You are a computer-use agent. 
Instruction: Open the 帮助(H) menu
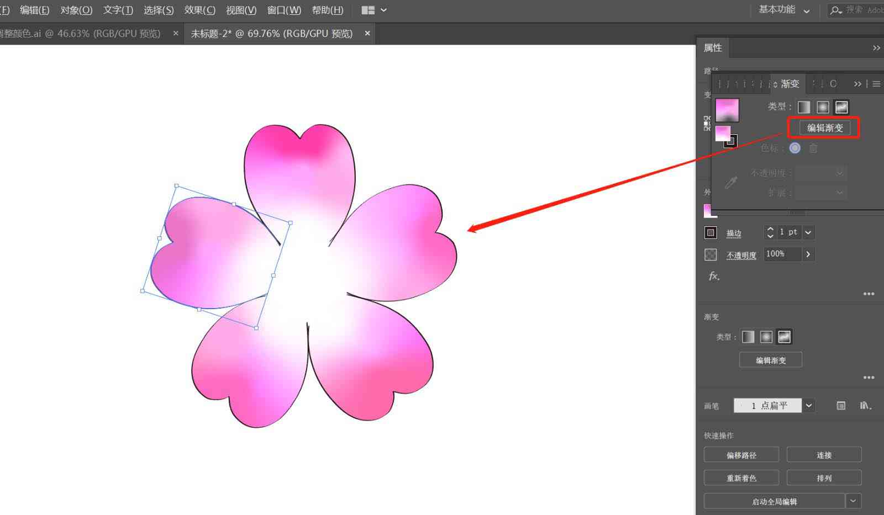pos(328,10)
